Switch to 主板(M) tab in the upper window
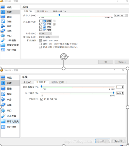The height and width of the screenshot is (146, 129). click(x=28, y=11)
